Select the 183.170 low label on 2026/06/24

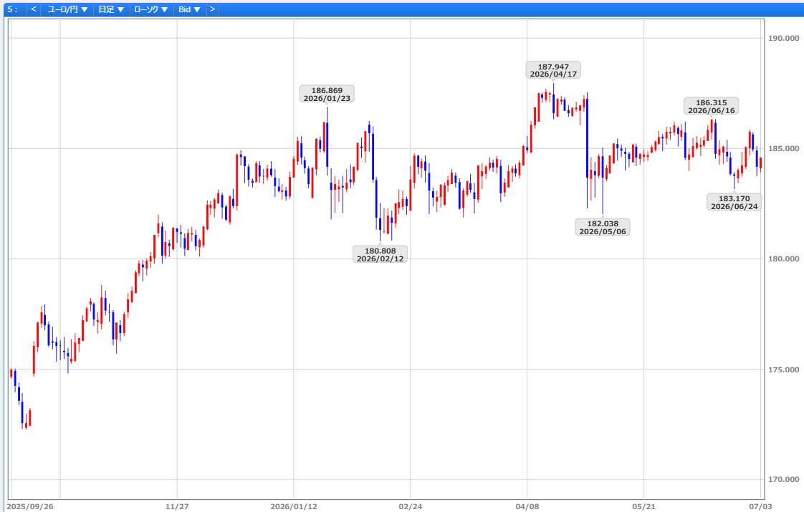(734, 203)
